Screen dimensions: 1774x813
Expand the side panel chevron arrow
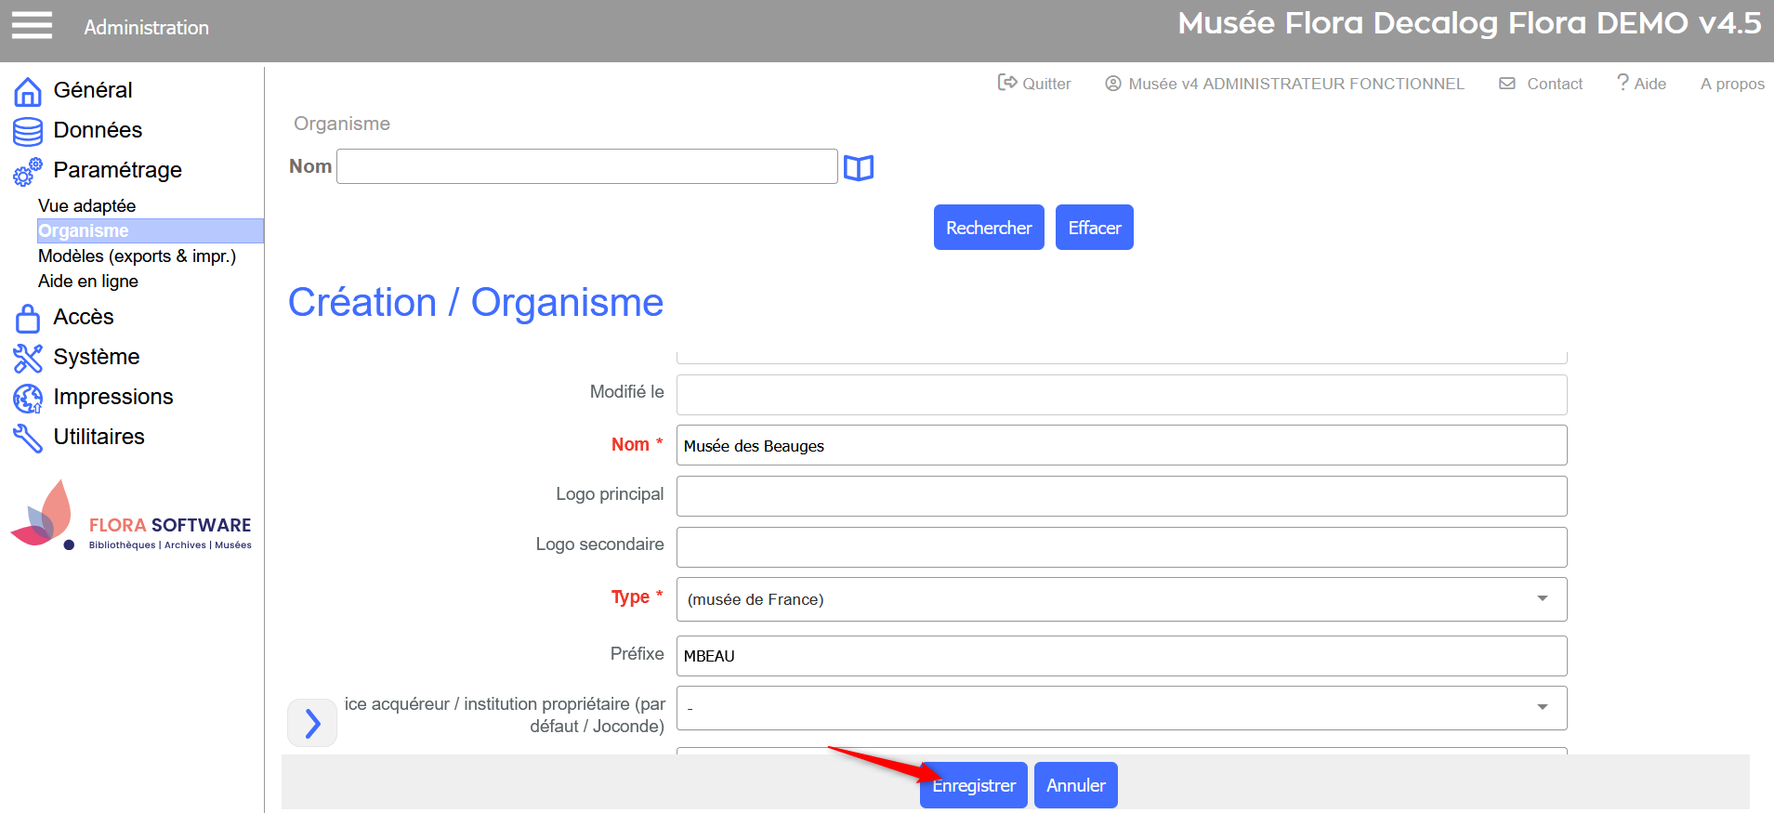pyautogui.click(x=312, y=723)
